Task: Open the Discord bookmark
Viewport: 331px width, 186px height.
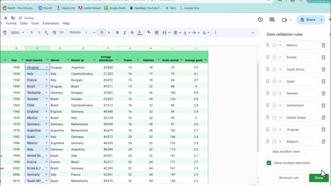Action: coord(45,8)
